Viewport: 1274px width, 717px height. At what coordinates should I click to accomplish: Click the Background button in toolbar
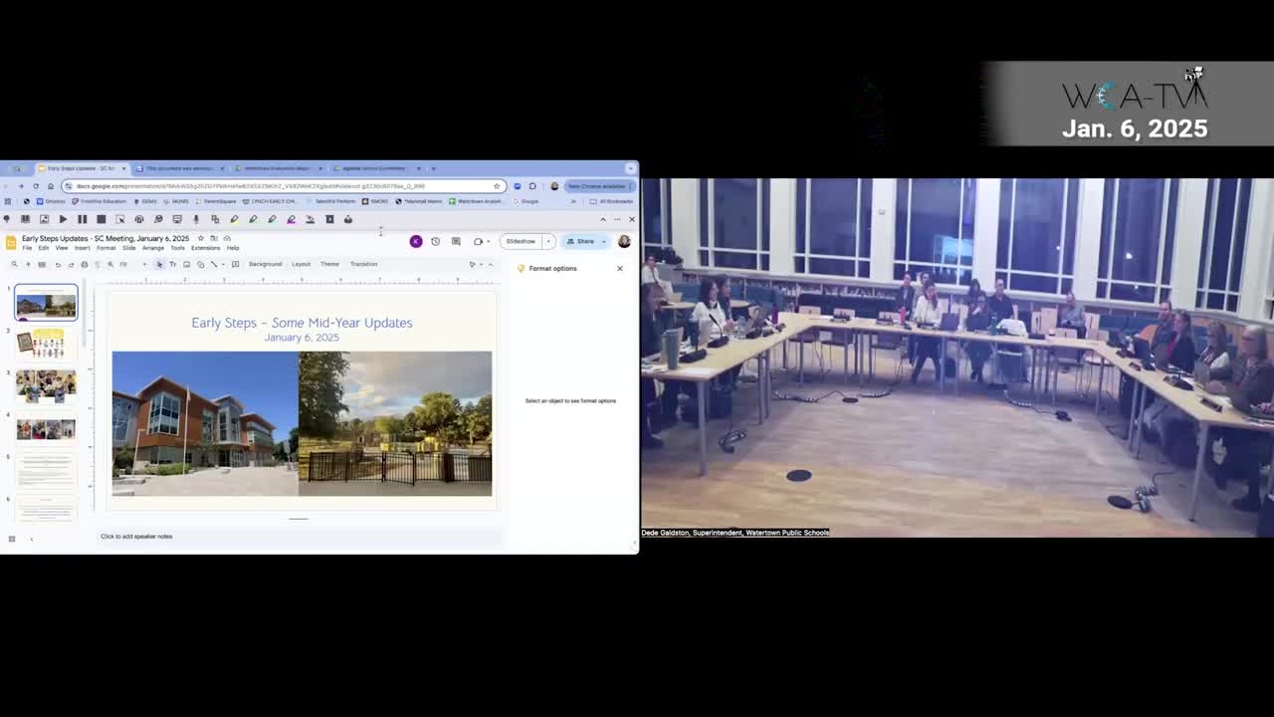point(265,264)
